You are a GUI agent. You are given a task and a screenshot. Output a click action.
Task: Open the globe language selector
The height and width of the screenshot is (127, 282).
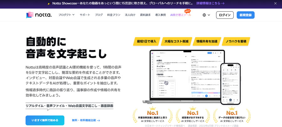tap(204, 15)
